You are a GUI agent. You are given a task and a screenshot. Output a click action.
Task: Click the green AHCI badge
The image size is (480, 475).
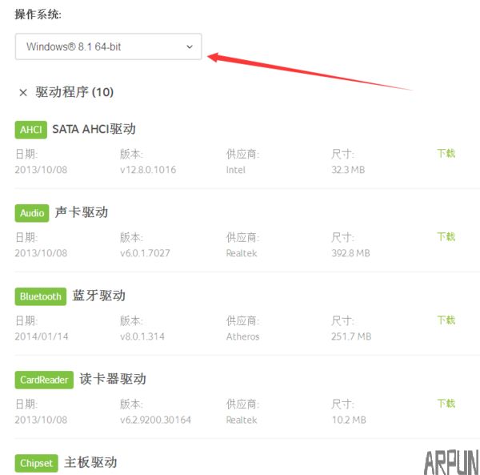[31, 130]
